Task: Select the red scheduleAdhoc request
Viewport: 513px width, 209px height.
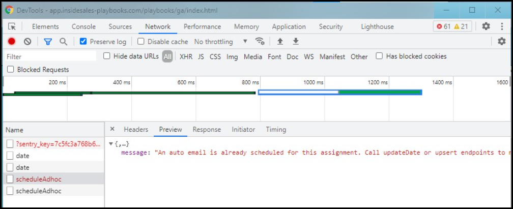Action: [x=38, y=179]
